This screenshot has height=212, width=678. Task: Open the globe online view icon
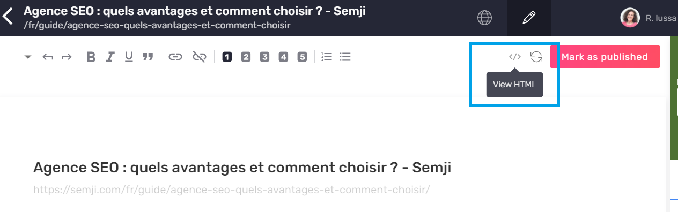(485, 18)
